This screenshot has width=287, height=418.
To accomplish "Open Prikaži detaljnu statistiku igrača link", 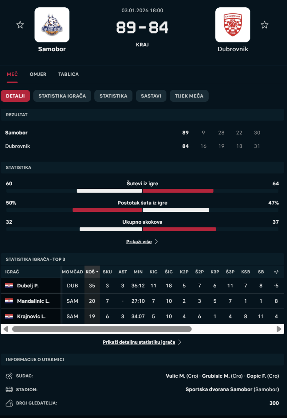I will coord(142,342).
